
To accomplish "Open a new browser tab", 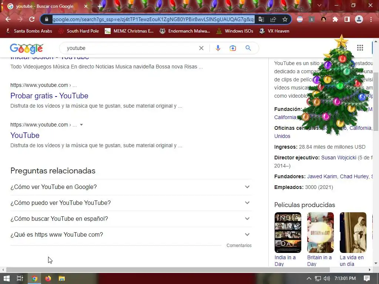I will coord(100,6).
